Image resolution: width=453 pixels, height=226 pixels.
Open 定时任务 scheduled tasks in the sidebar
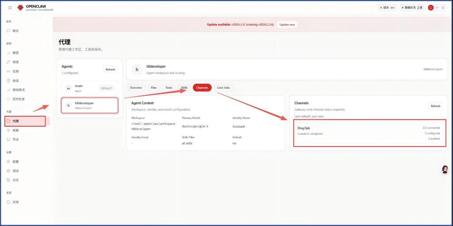pos(18,99)
